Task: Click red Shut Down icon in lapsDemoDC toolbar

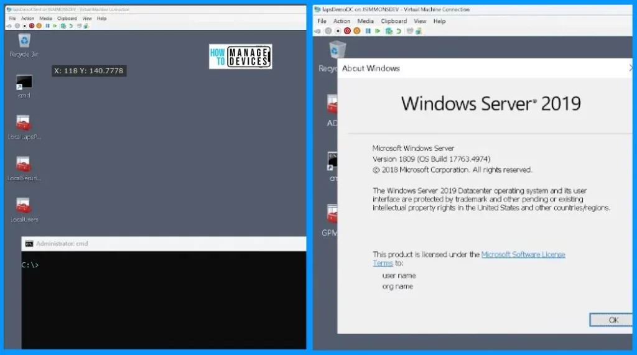Action: point(347,31)
